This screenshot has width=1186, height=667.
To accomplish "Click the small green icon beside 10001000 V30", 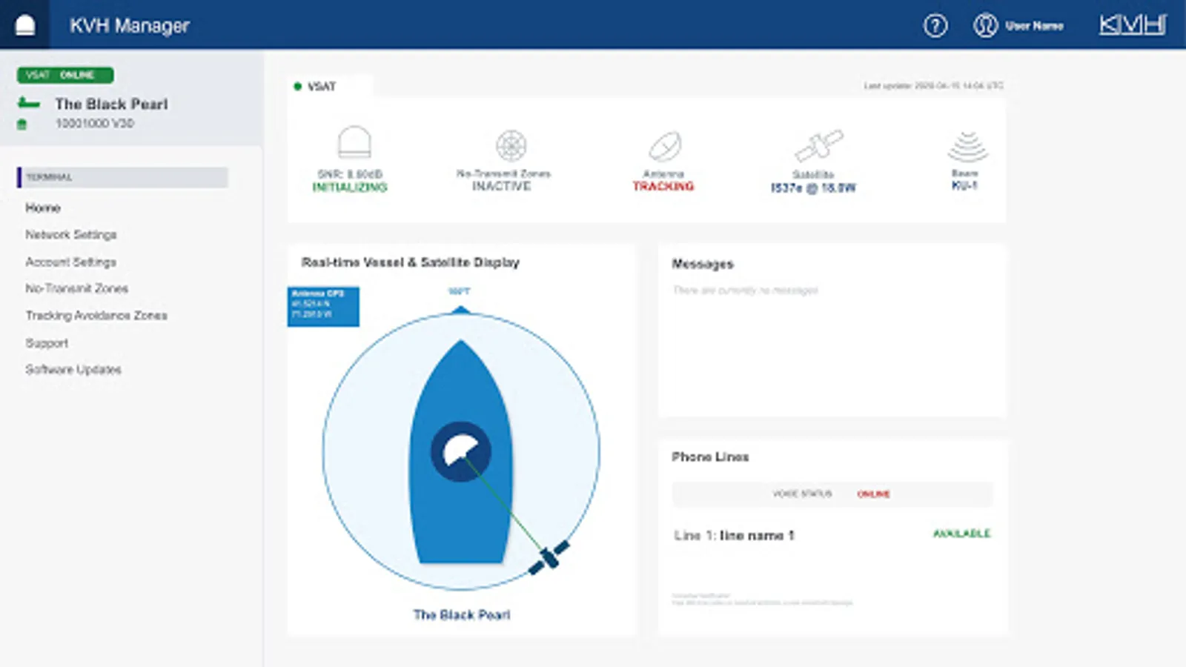I will 22,124.
